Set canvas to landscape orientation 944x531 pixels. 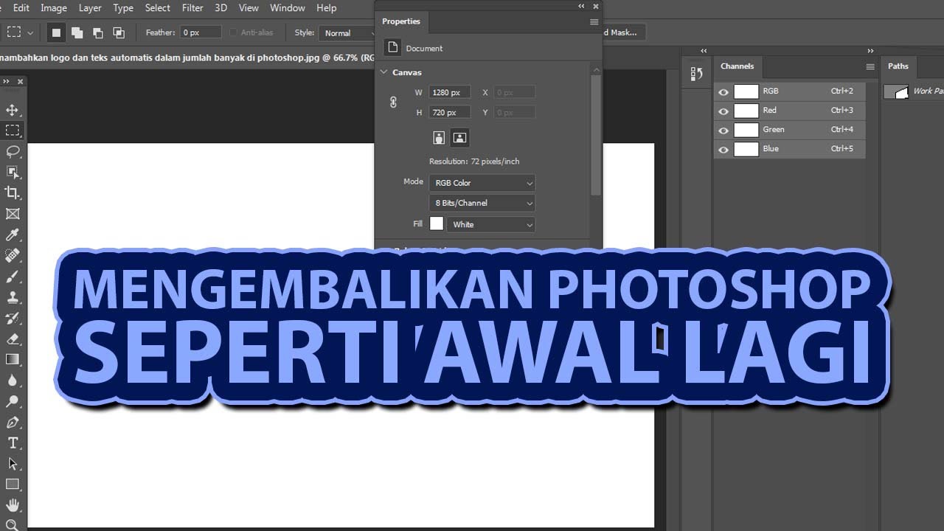coord(459,137)
